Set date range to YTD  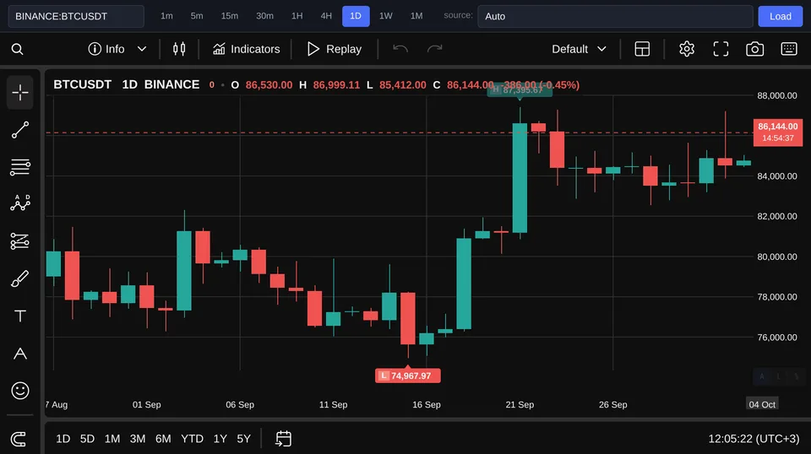(192, 439)
